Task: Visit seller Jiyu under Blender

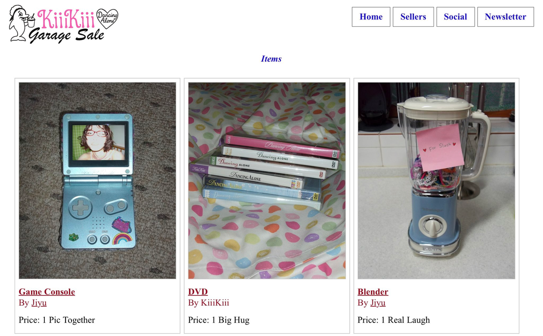Action: coord(378,303)
